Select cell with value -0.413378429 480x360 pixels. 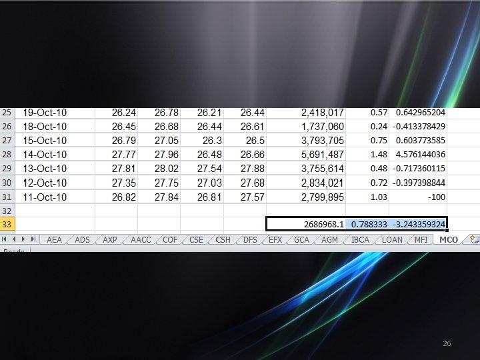click(418, 126)
